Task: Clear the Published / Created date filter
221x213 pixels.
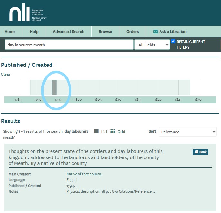Action: [5, 74]
